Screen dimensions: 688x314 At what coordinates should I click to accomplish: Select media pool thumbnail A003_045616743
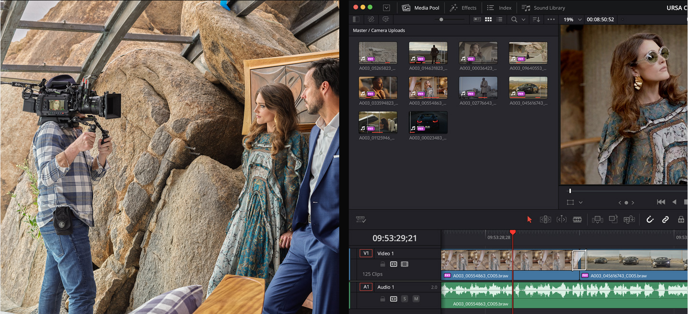pos(528,88)
